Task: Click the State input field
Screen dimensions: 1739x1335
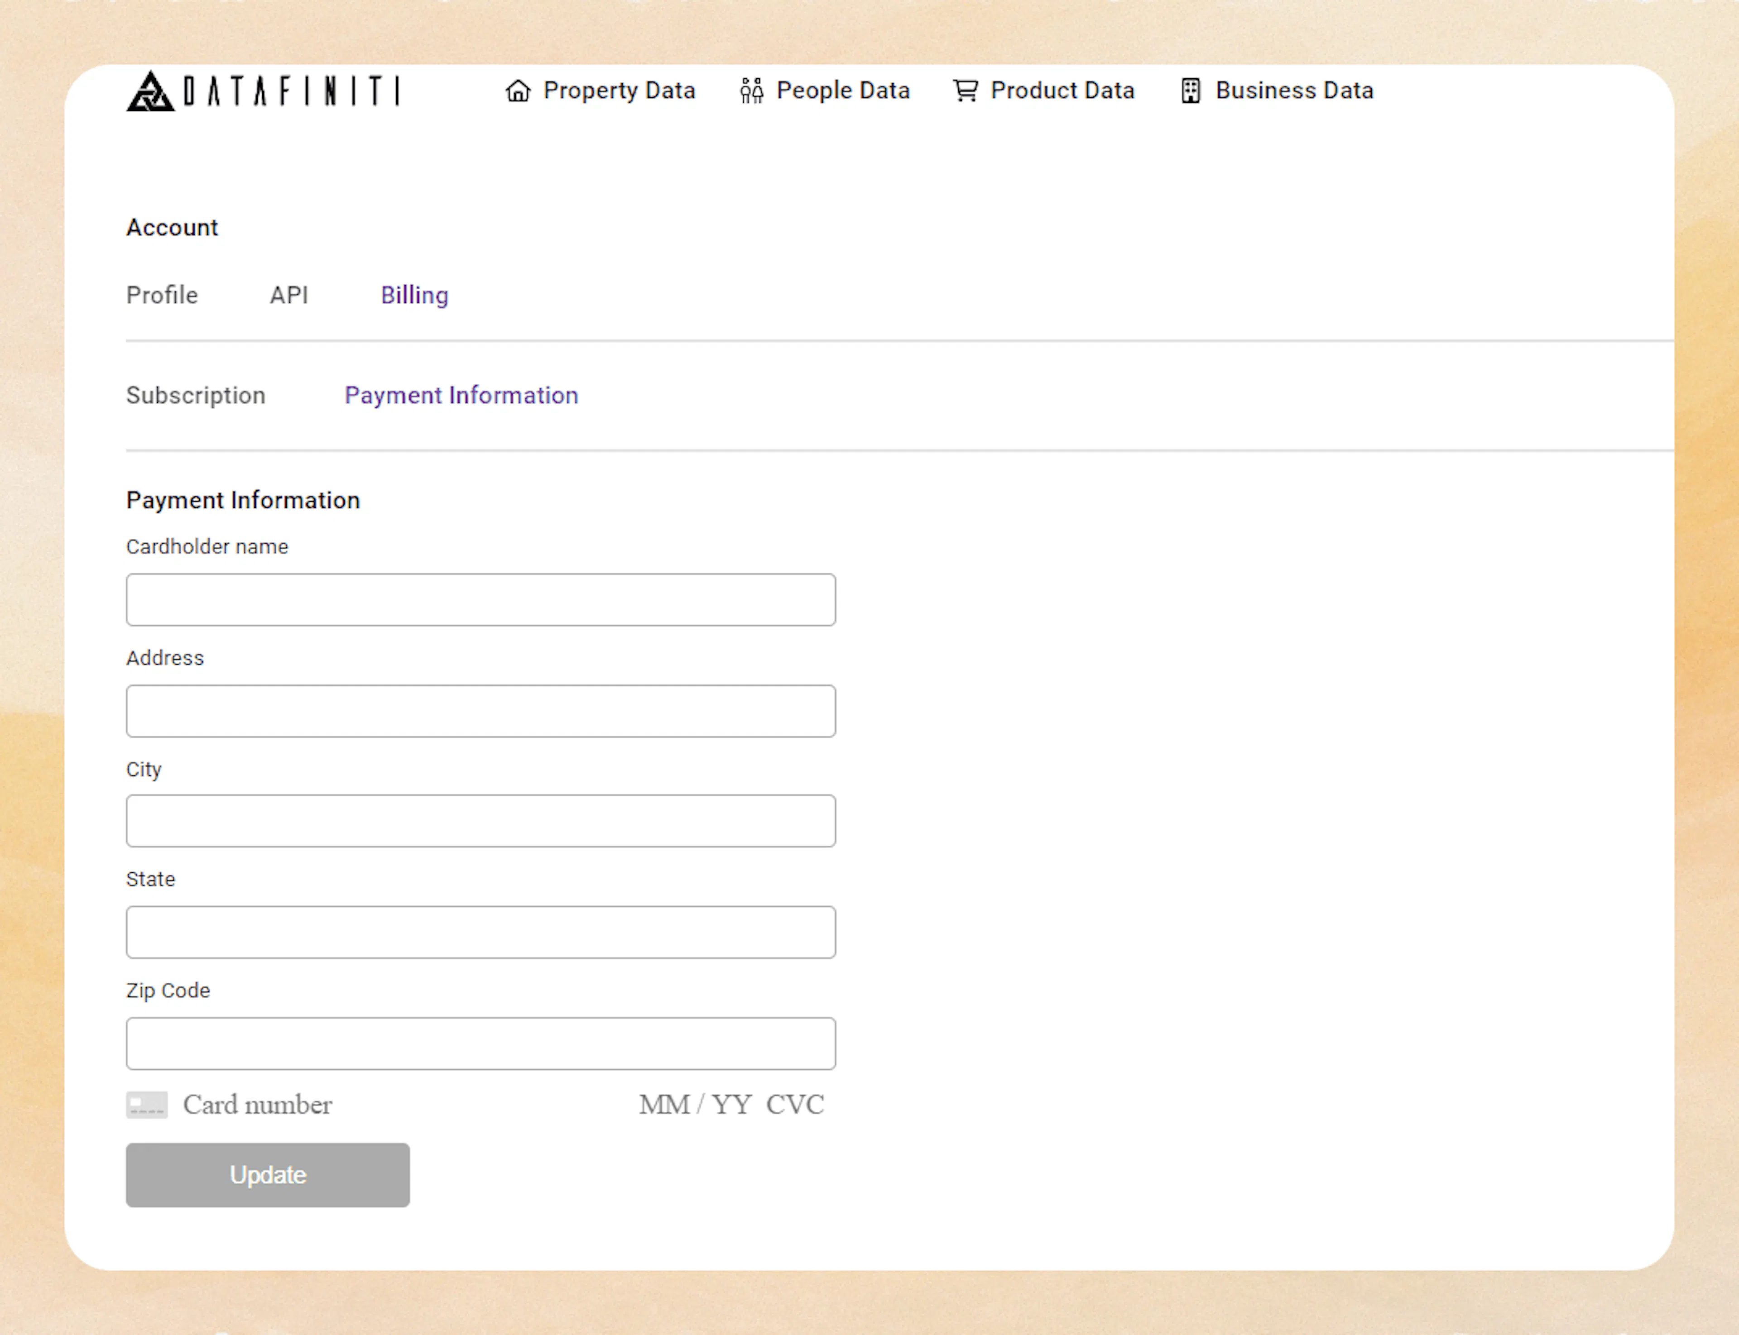Action: 480,931
